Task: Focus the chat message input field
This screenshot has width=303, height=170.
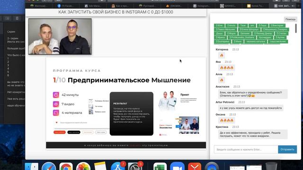Action: coord(246,149)
